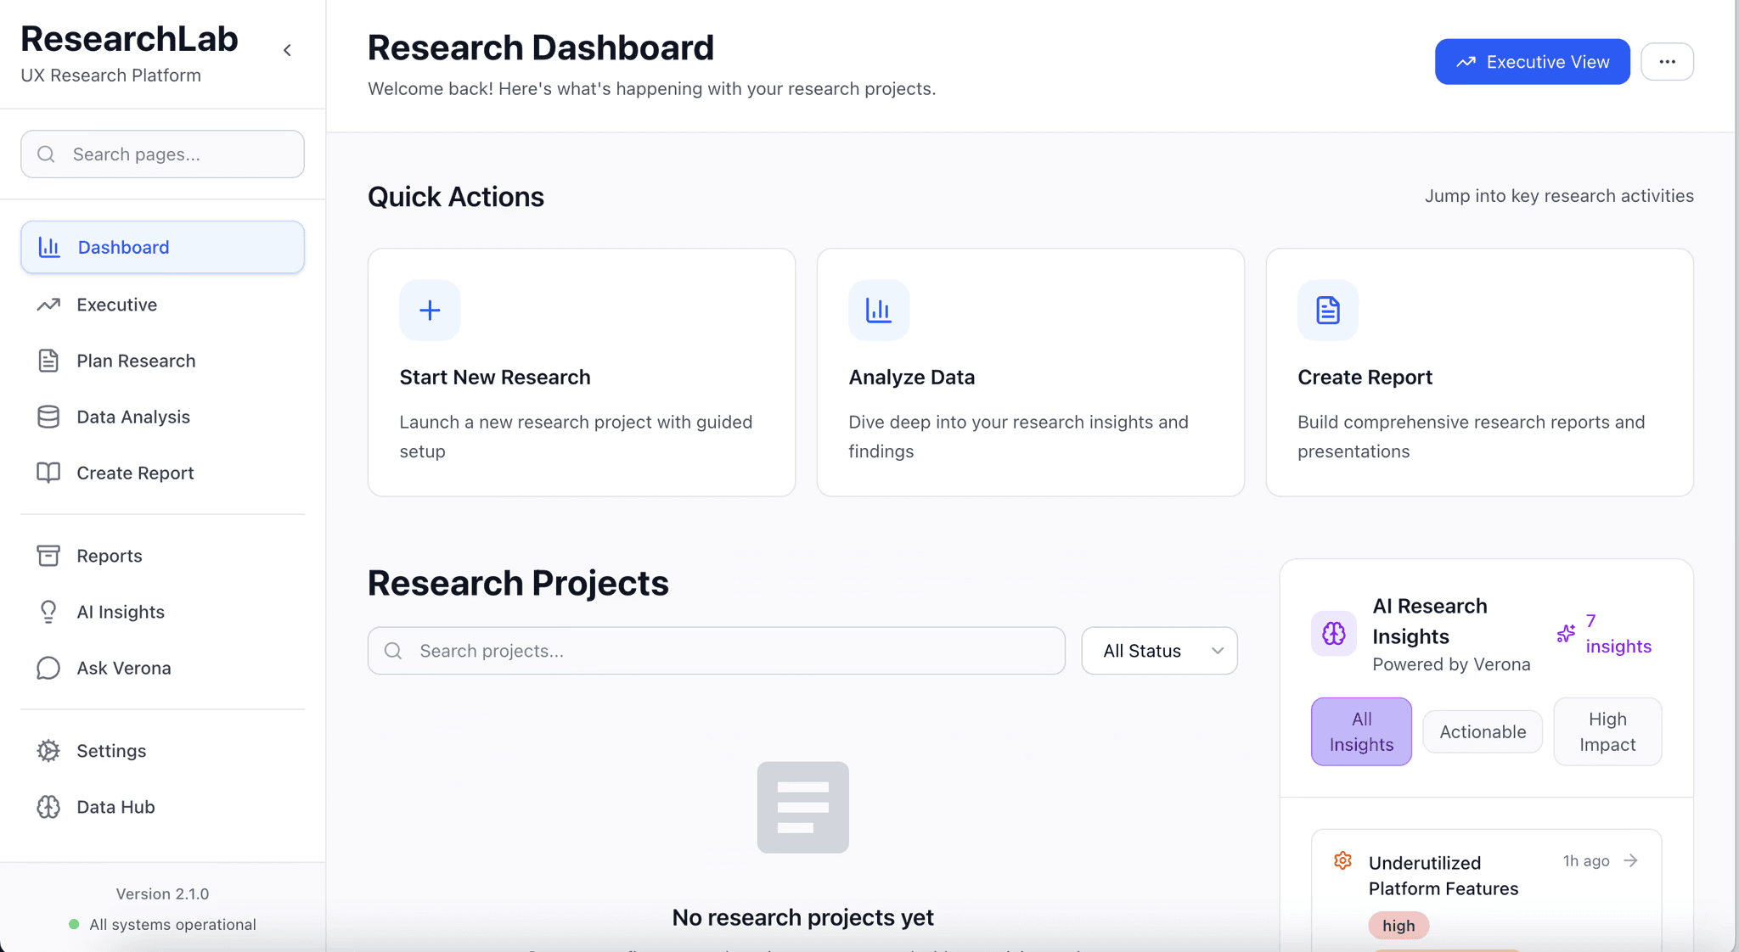Click the Plan Research document icon
The image size is (1739, 952).
click(x=49, y=361)
